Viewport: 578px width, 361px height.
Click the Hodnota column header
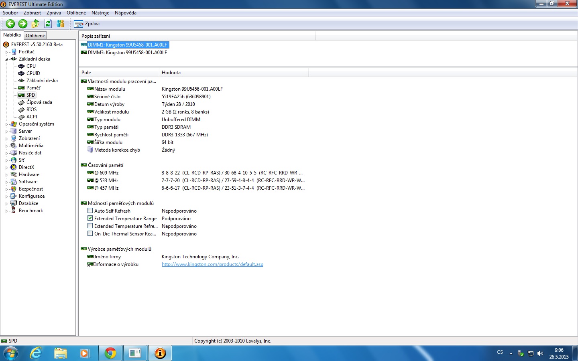pyautogui.click(x=234, y=73)
